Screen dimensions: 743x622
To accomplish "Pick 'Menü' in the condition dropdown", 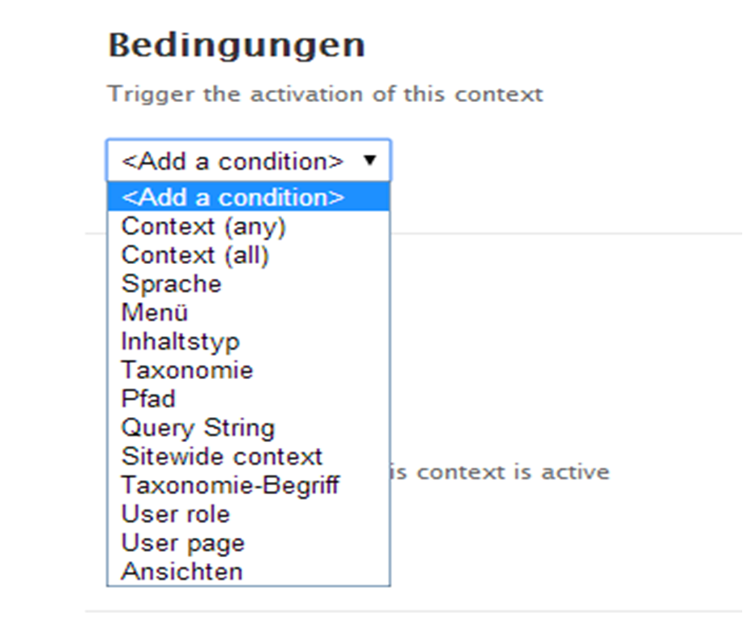I will [x=155, y=313].
